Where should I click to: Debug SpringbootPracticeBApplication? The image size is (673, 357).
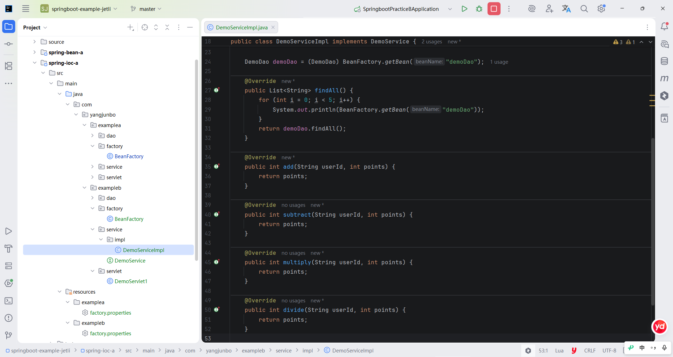point(479,9)
